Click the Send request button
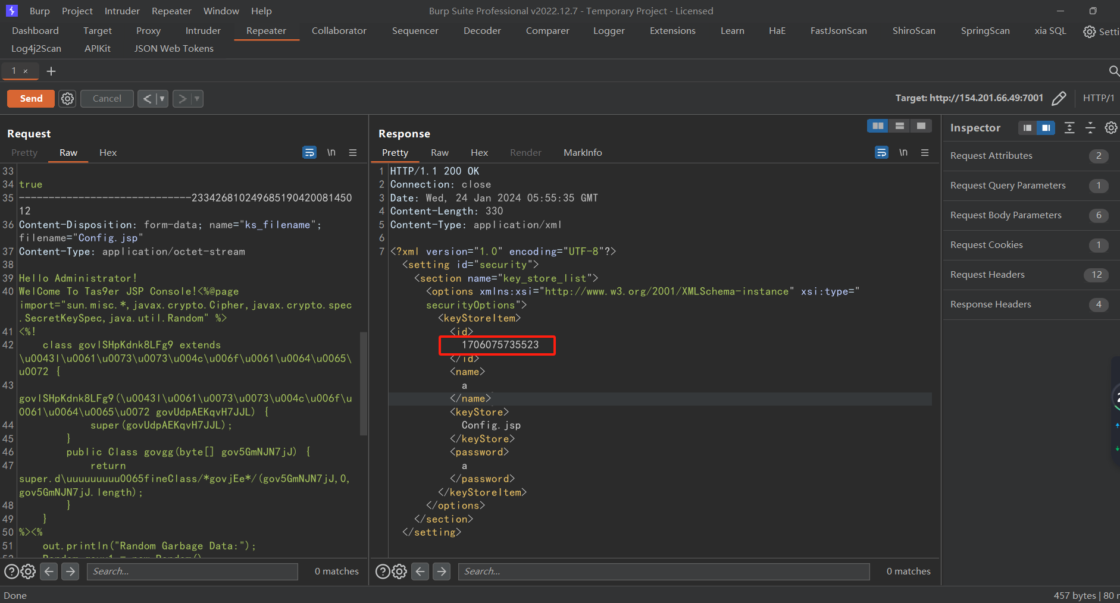The image size is (1120, 603). (31, 99)
